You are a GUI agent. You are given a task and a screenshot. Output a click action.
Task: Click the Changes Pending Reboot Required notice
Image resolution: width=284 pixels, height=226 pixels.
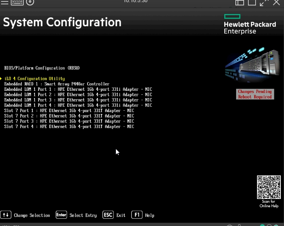click(x=255, y=94)
